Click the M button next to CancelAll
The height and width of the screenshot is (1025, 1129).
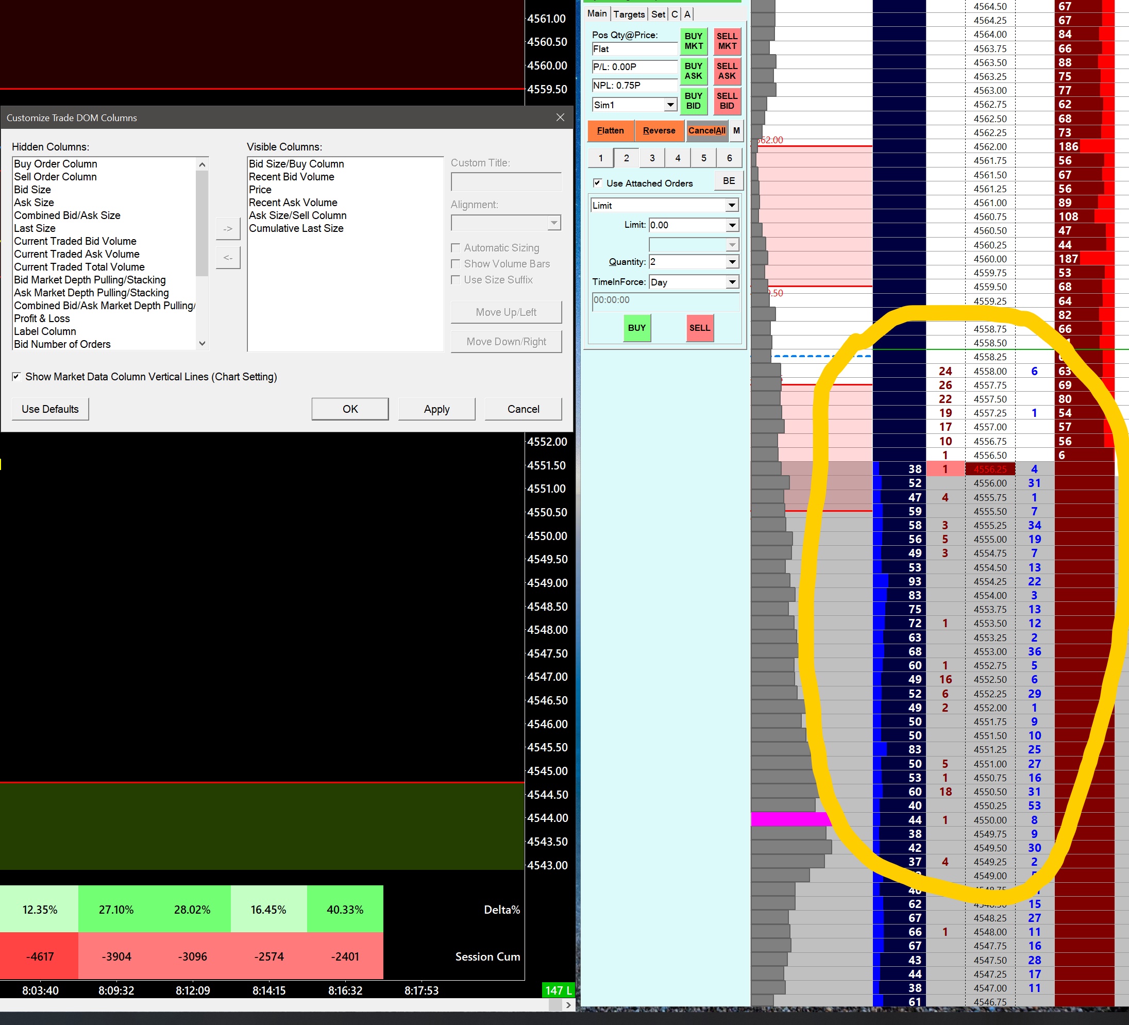point(736,130)
